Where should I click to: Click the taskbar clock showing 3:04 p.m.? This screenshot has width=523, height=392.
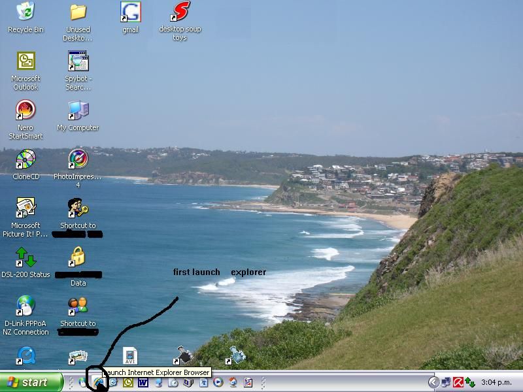(x=496, y=382)
